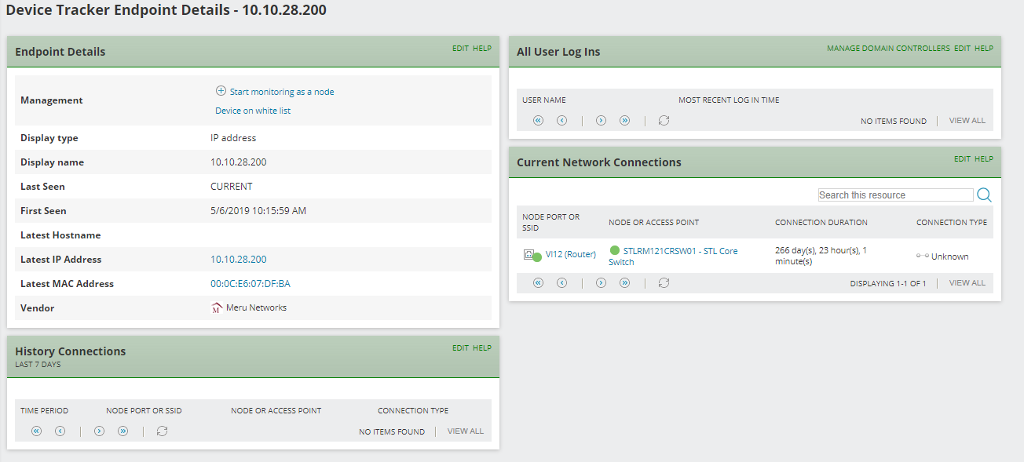Go to first page in Current Network Connections
The width and height of the screenshot is (1024, 462).
point(538,283)
